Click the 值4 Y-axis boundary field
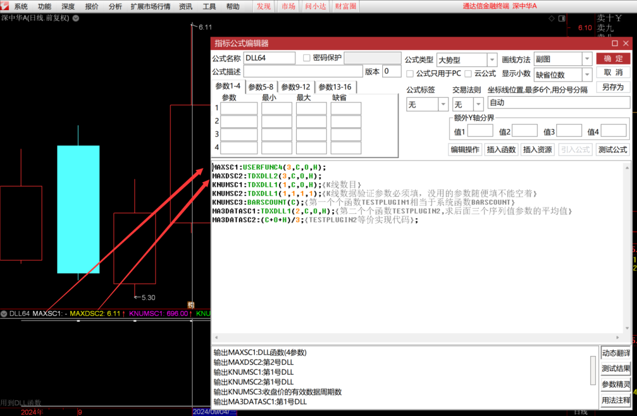Viewport: 637px width, 416px height. point(613,131)
